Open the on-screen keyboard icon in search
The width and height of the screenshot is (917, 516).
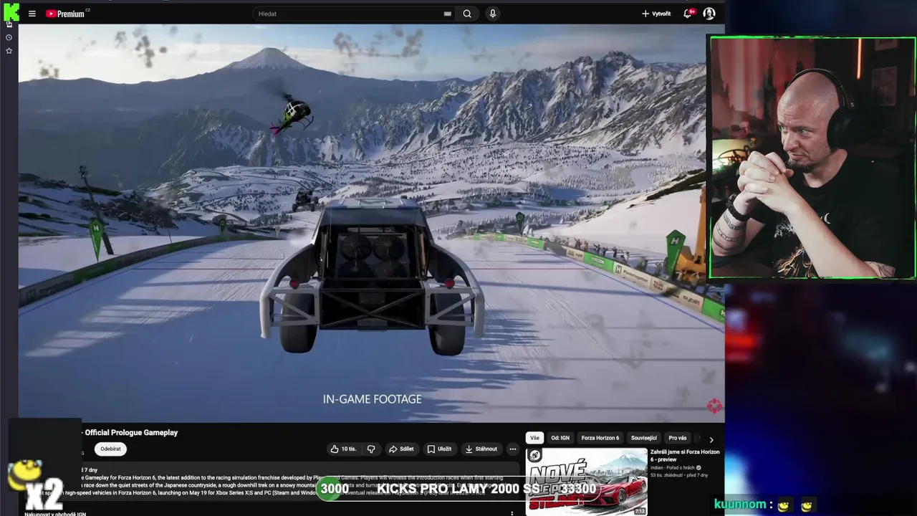coord(447,14)
